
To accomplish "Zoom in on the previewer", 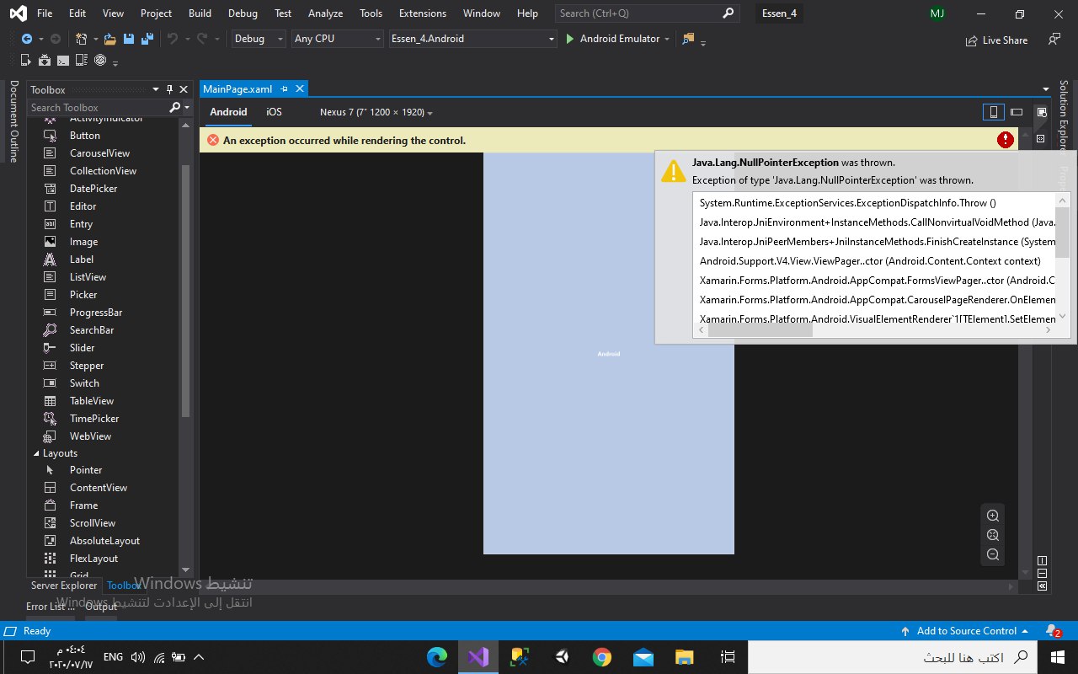I will click(x=993, y=516).
